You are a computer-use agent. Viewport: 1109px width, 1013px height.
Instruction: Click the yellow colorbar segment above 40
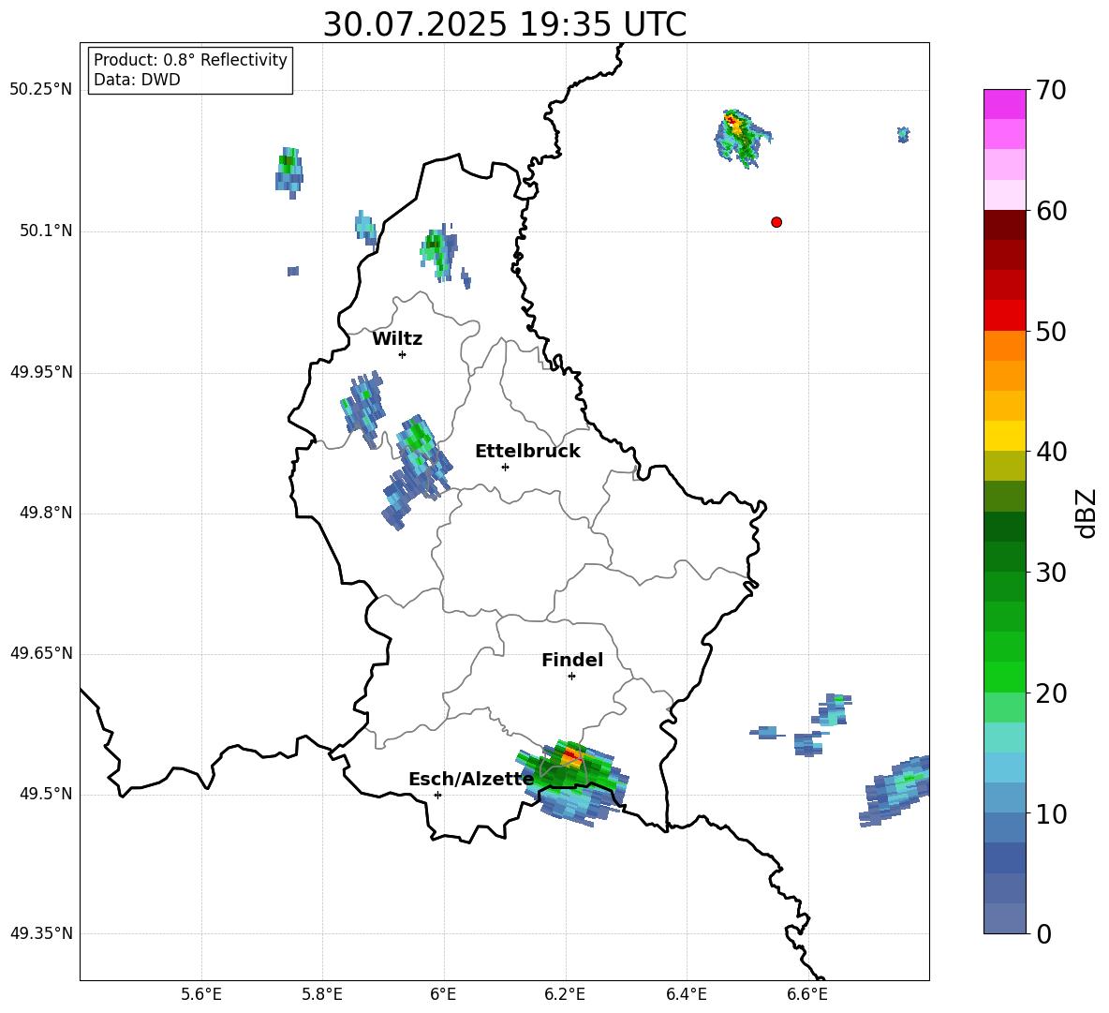tap(1004, 436)
